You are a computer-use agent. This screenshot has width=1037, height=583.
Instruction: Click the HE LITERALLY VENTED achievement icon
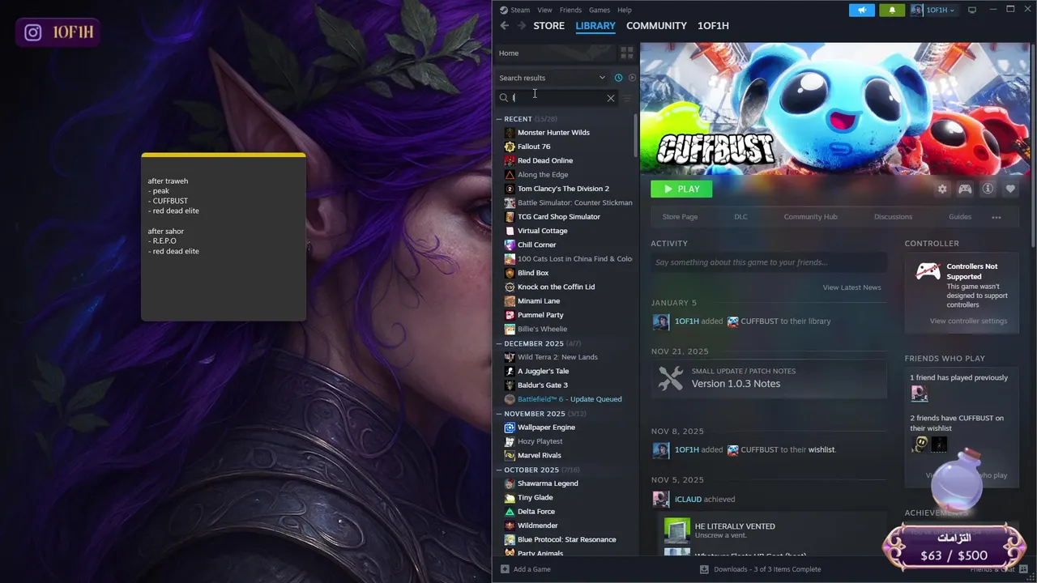tap(677, 530)
